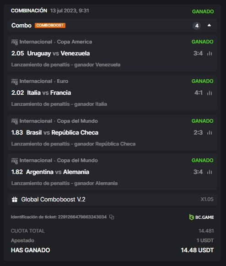Image resolution: width=226 pixels, height=266 pixels.
Task: Click the orange COMBOBOOST badge
Action: [50, 25]
